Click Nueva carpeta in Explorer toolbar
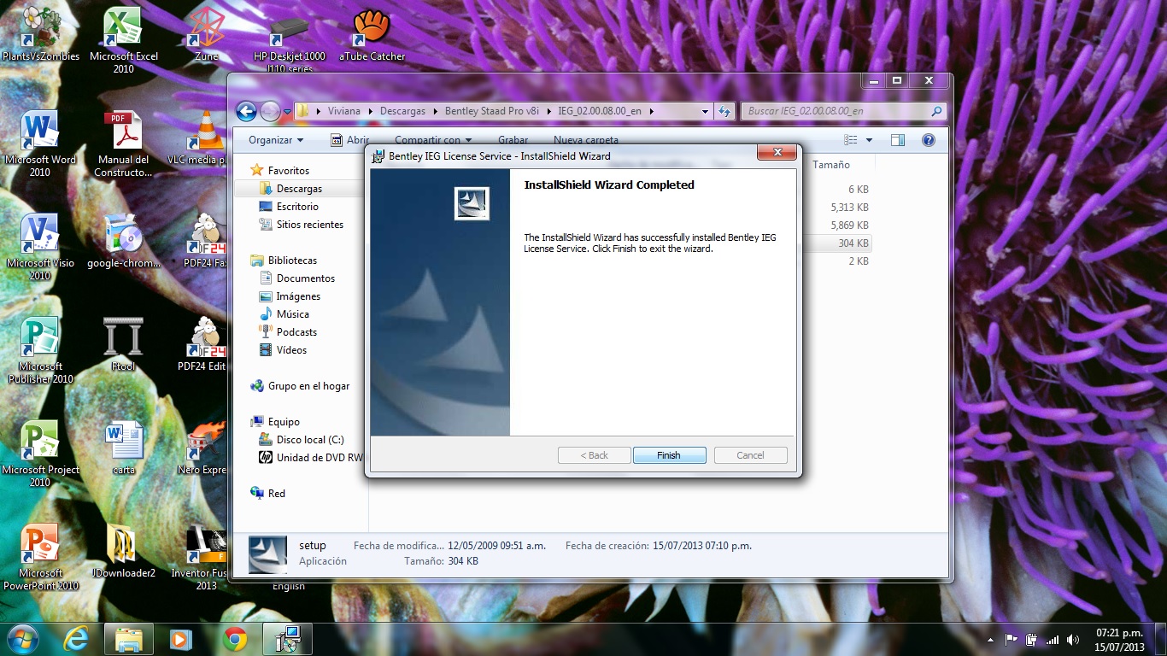Screen dimensions: 1167x656 pos(585,140)
